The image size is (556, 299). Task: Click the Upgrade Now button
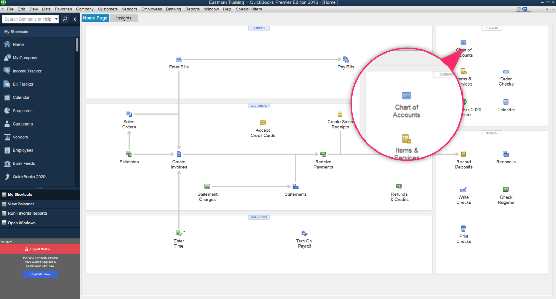[x=40, y=274]
